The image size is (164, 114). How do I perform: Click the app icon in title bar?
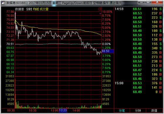click(x=3, y=3)
